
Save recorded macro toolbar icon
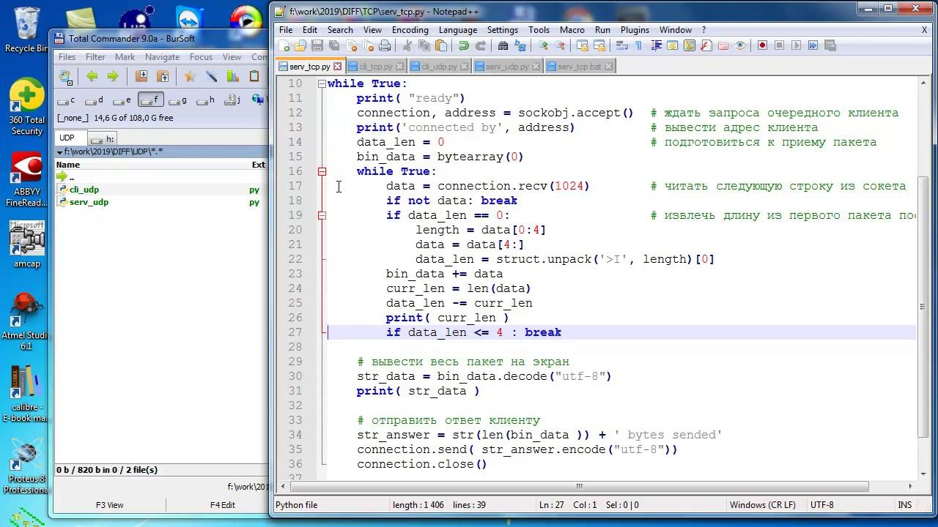click(x=830, y=45)
